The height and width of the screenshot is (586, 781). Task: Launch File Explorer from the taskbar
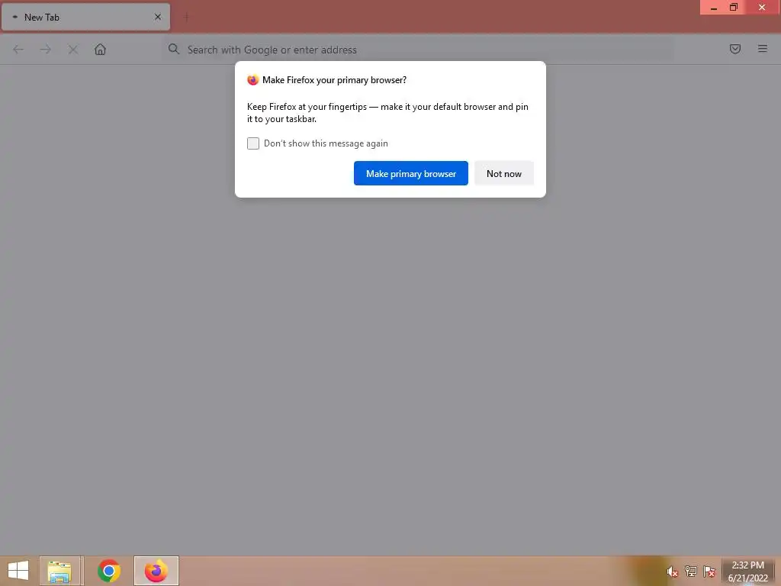[x=59, y=571]
